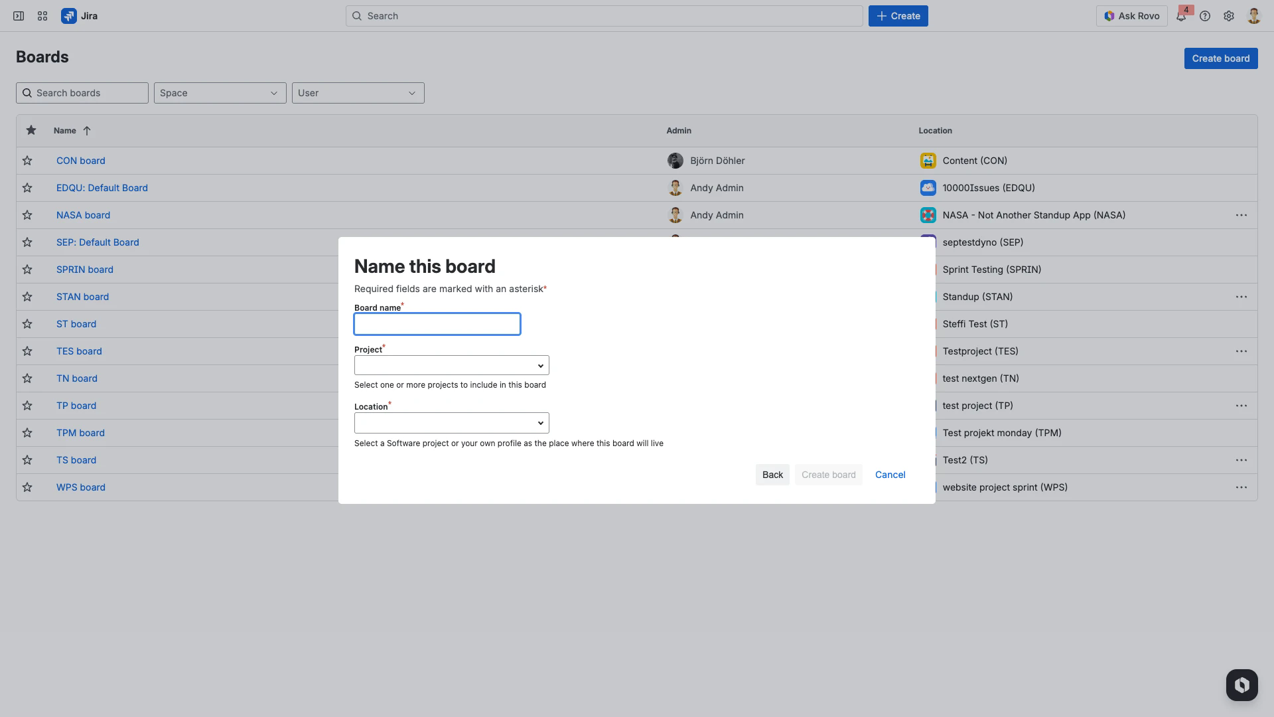1274x717 pixels.
Task: Click the Back button in the dialog
Action: click(x=772, y=475)
